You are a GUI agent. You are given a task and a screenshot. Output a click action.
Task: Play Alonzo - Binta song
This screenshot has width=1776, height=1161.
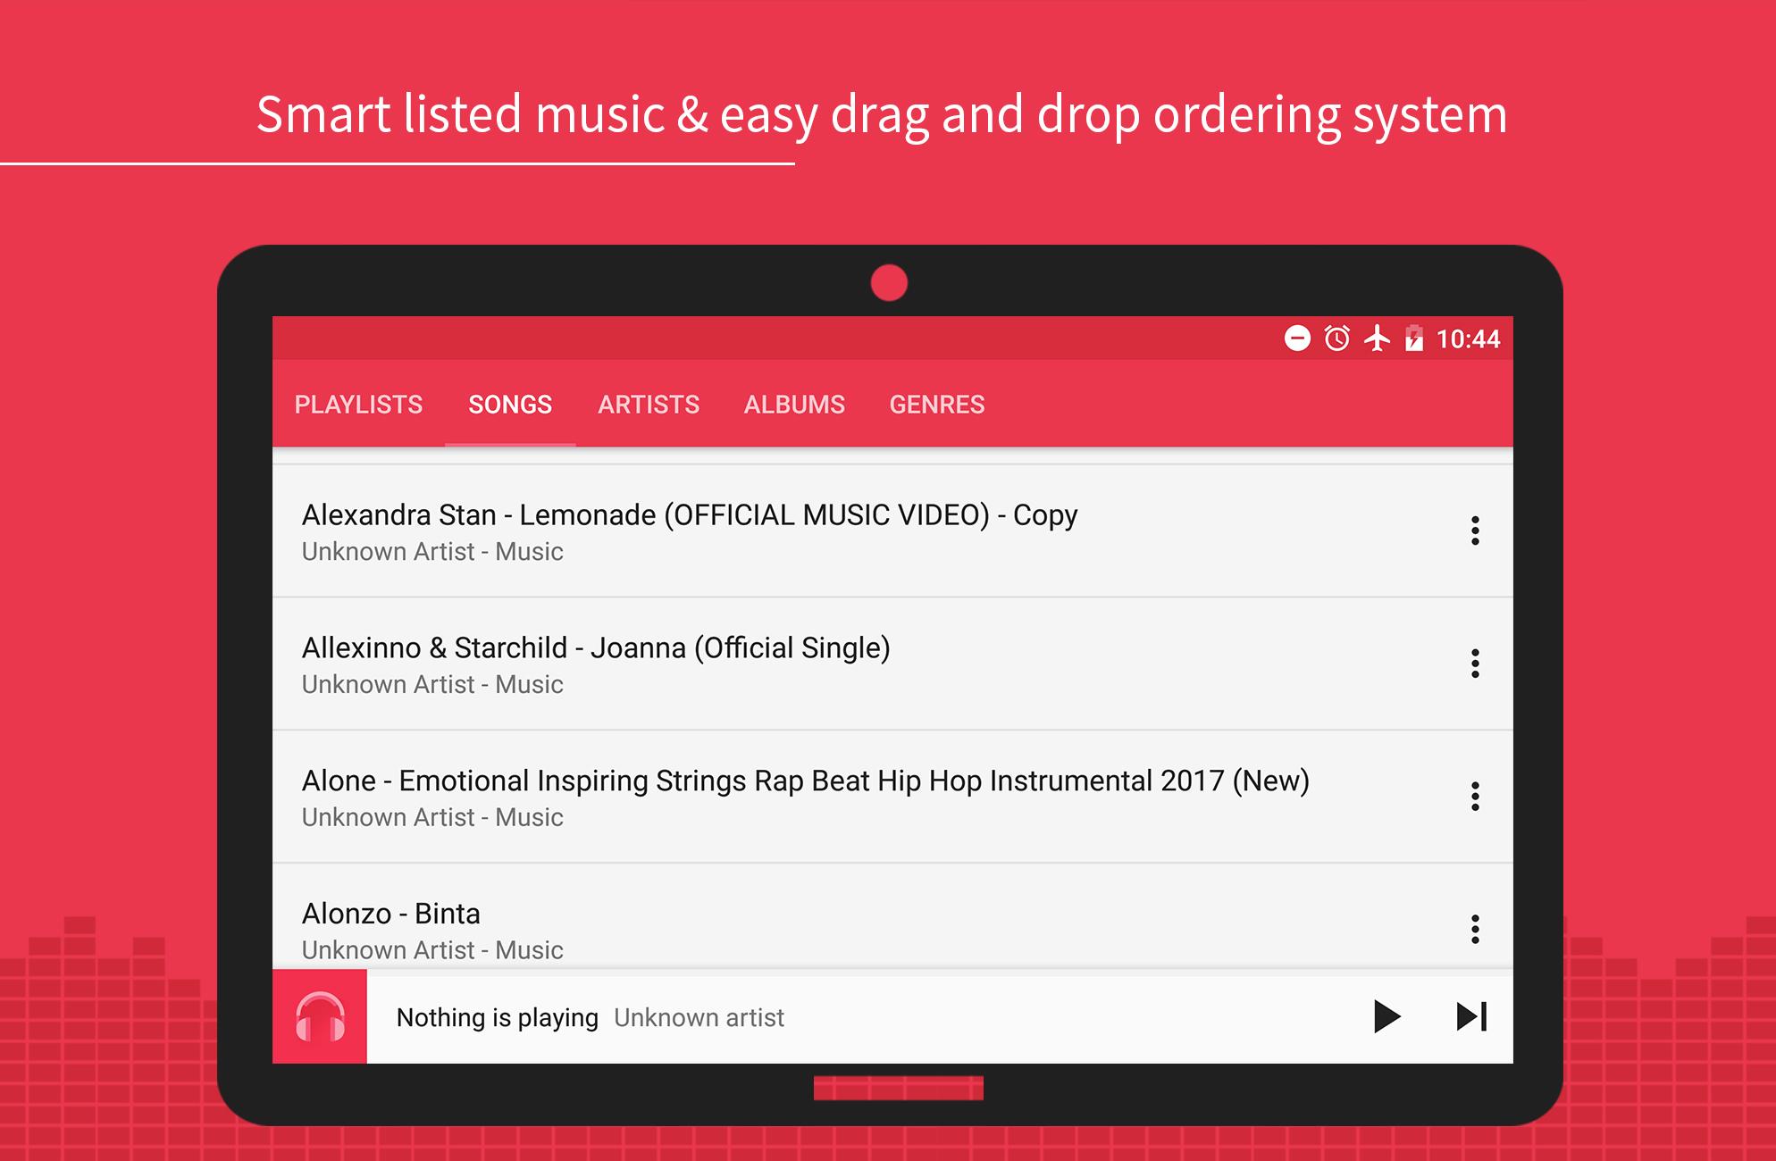pyautogui.click(x=892, y=917)
